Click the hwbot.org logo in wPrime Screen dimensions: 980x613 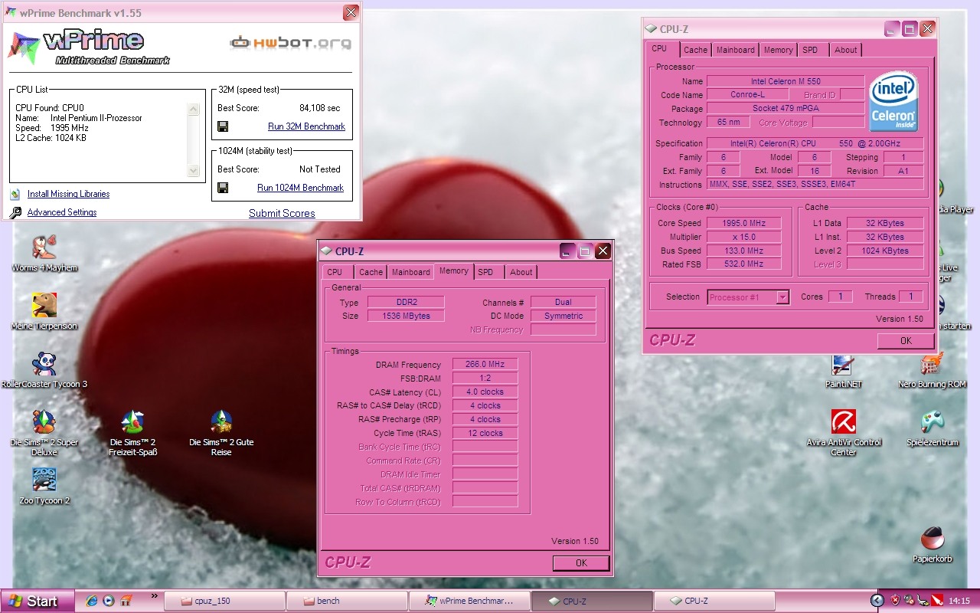tap(291, 43)
